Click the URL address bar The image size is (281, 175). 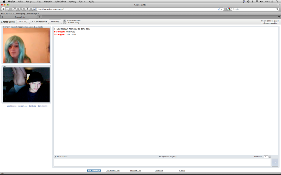coord(127,9)
